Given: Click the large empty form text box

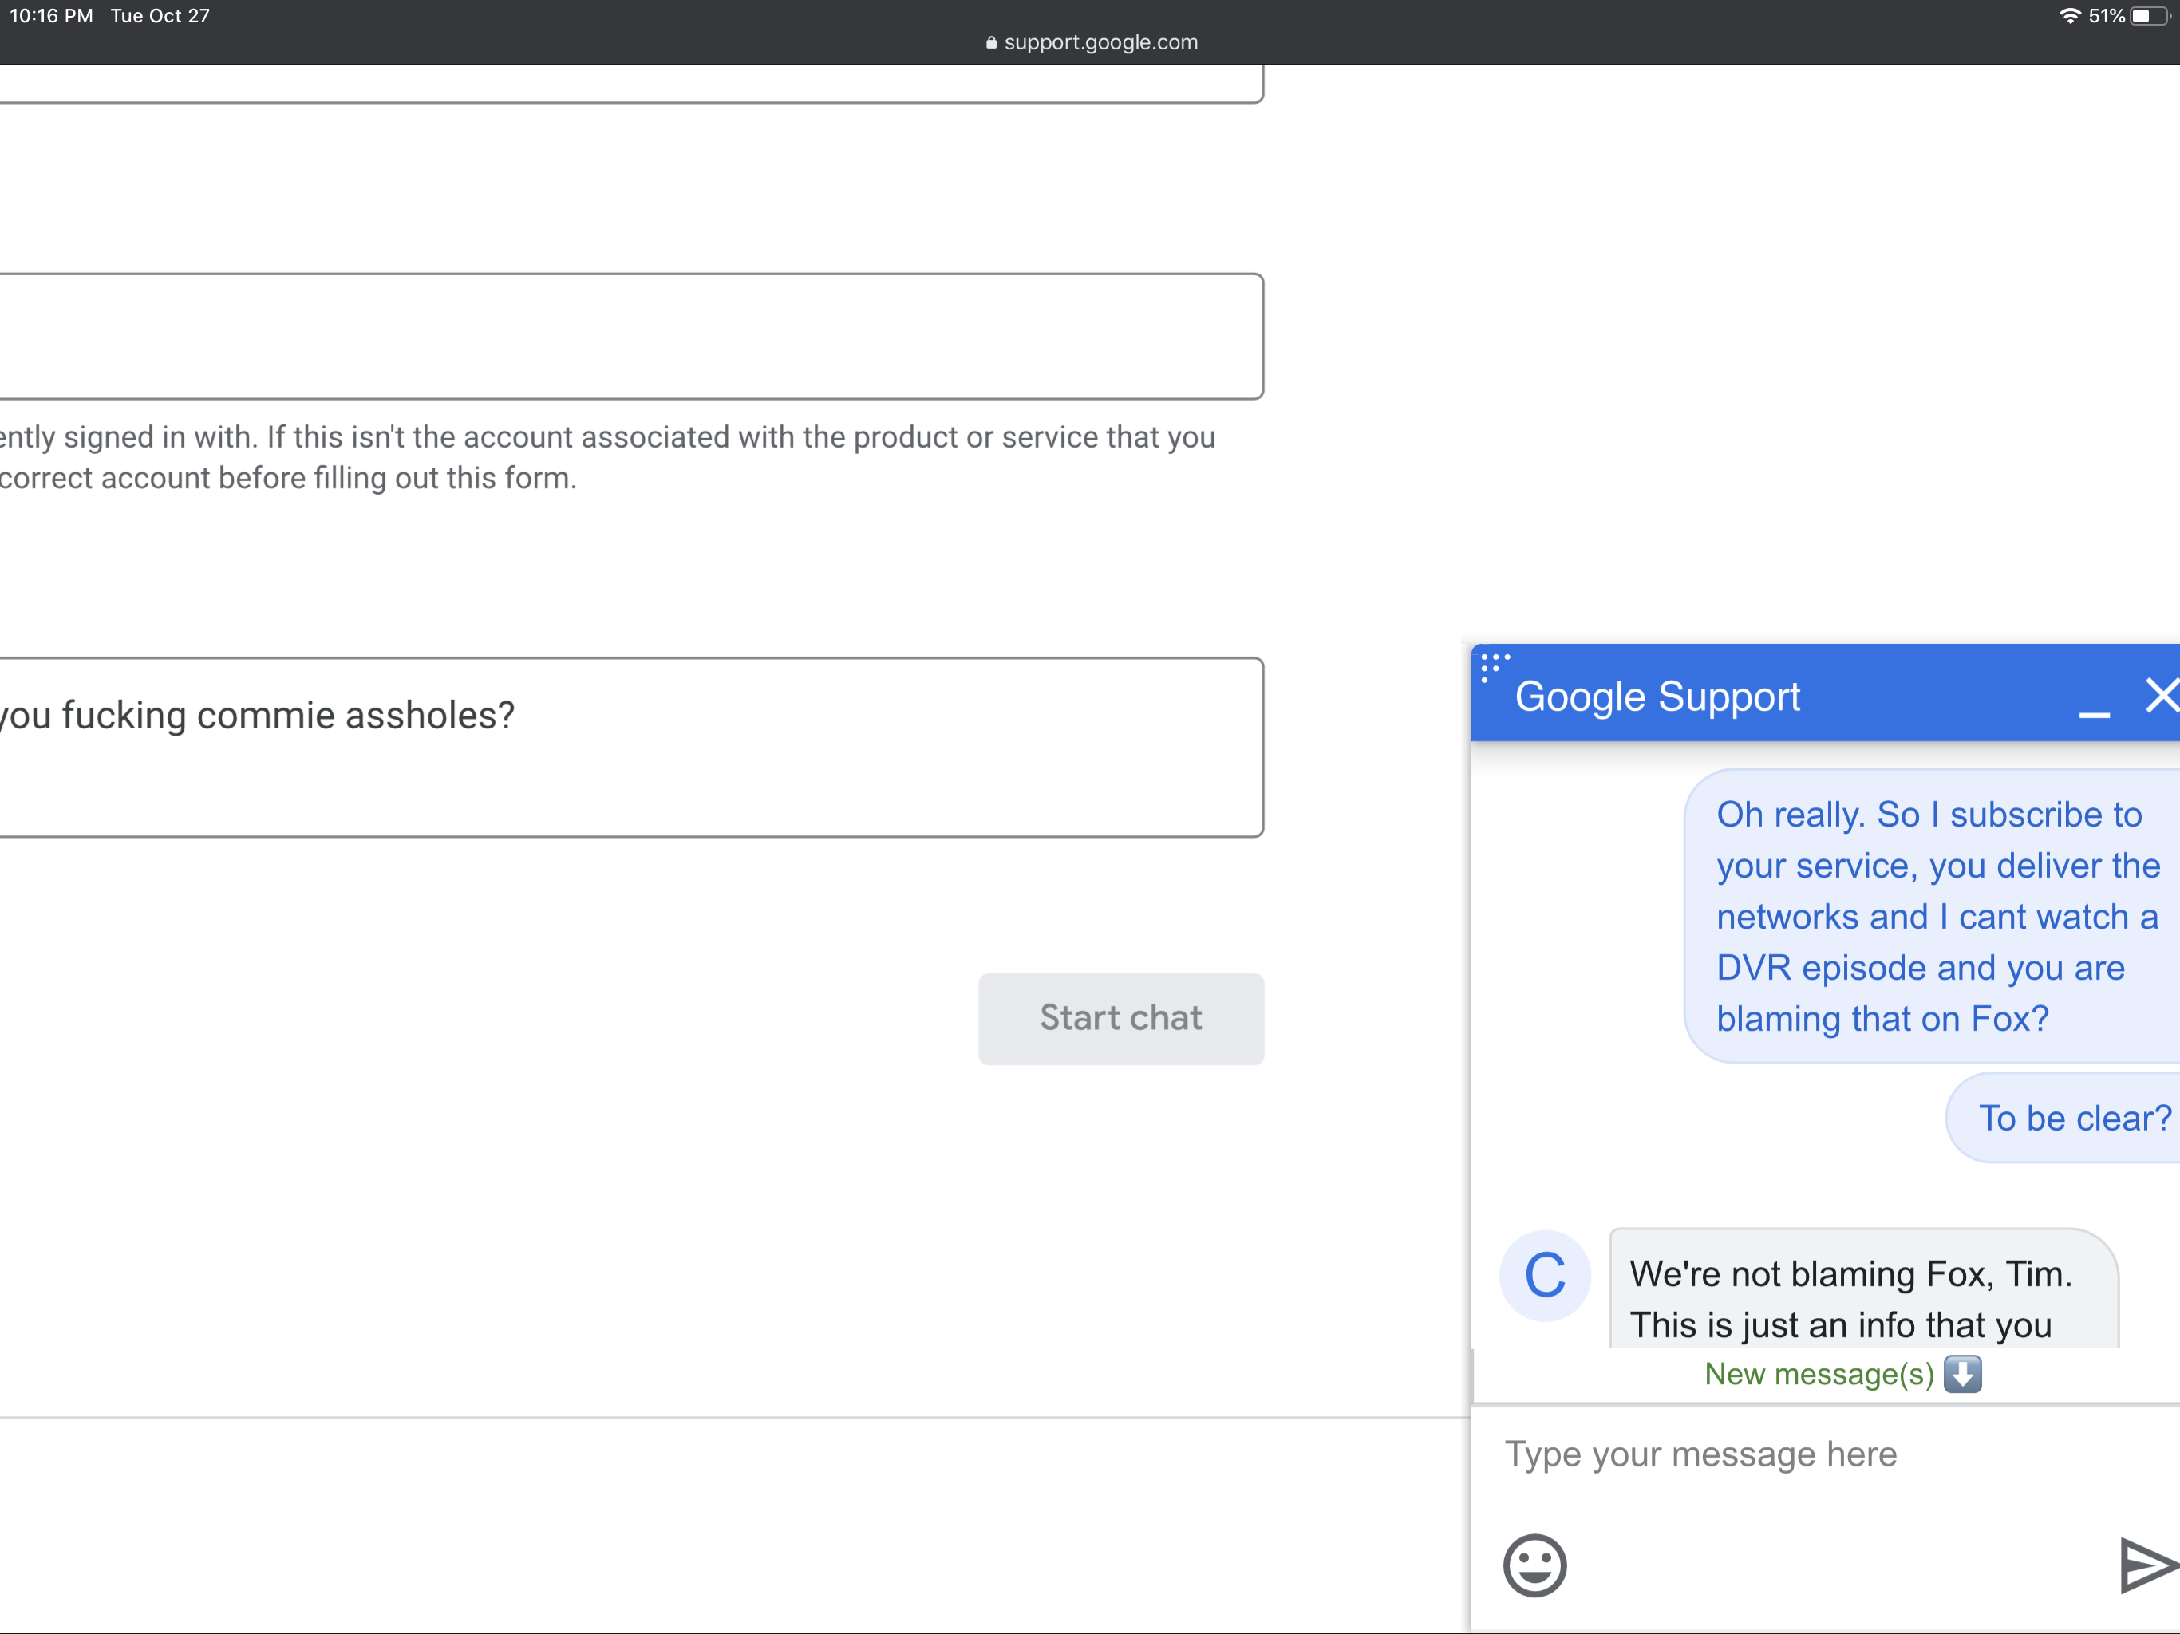Looking at the screenshot, I should coord(630,336).
